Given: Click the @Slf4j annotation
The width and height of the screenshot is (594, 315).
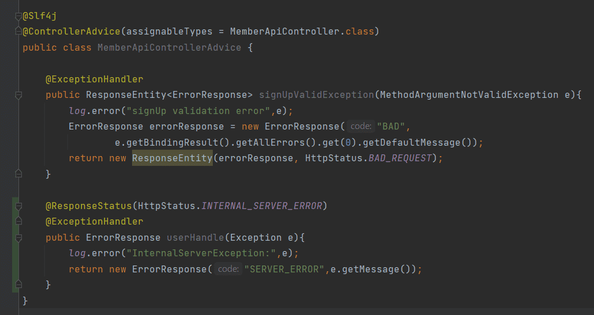Looking at the screenshot, I should [40, 16].
